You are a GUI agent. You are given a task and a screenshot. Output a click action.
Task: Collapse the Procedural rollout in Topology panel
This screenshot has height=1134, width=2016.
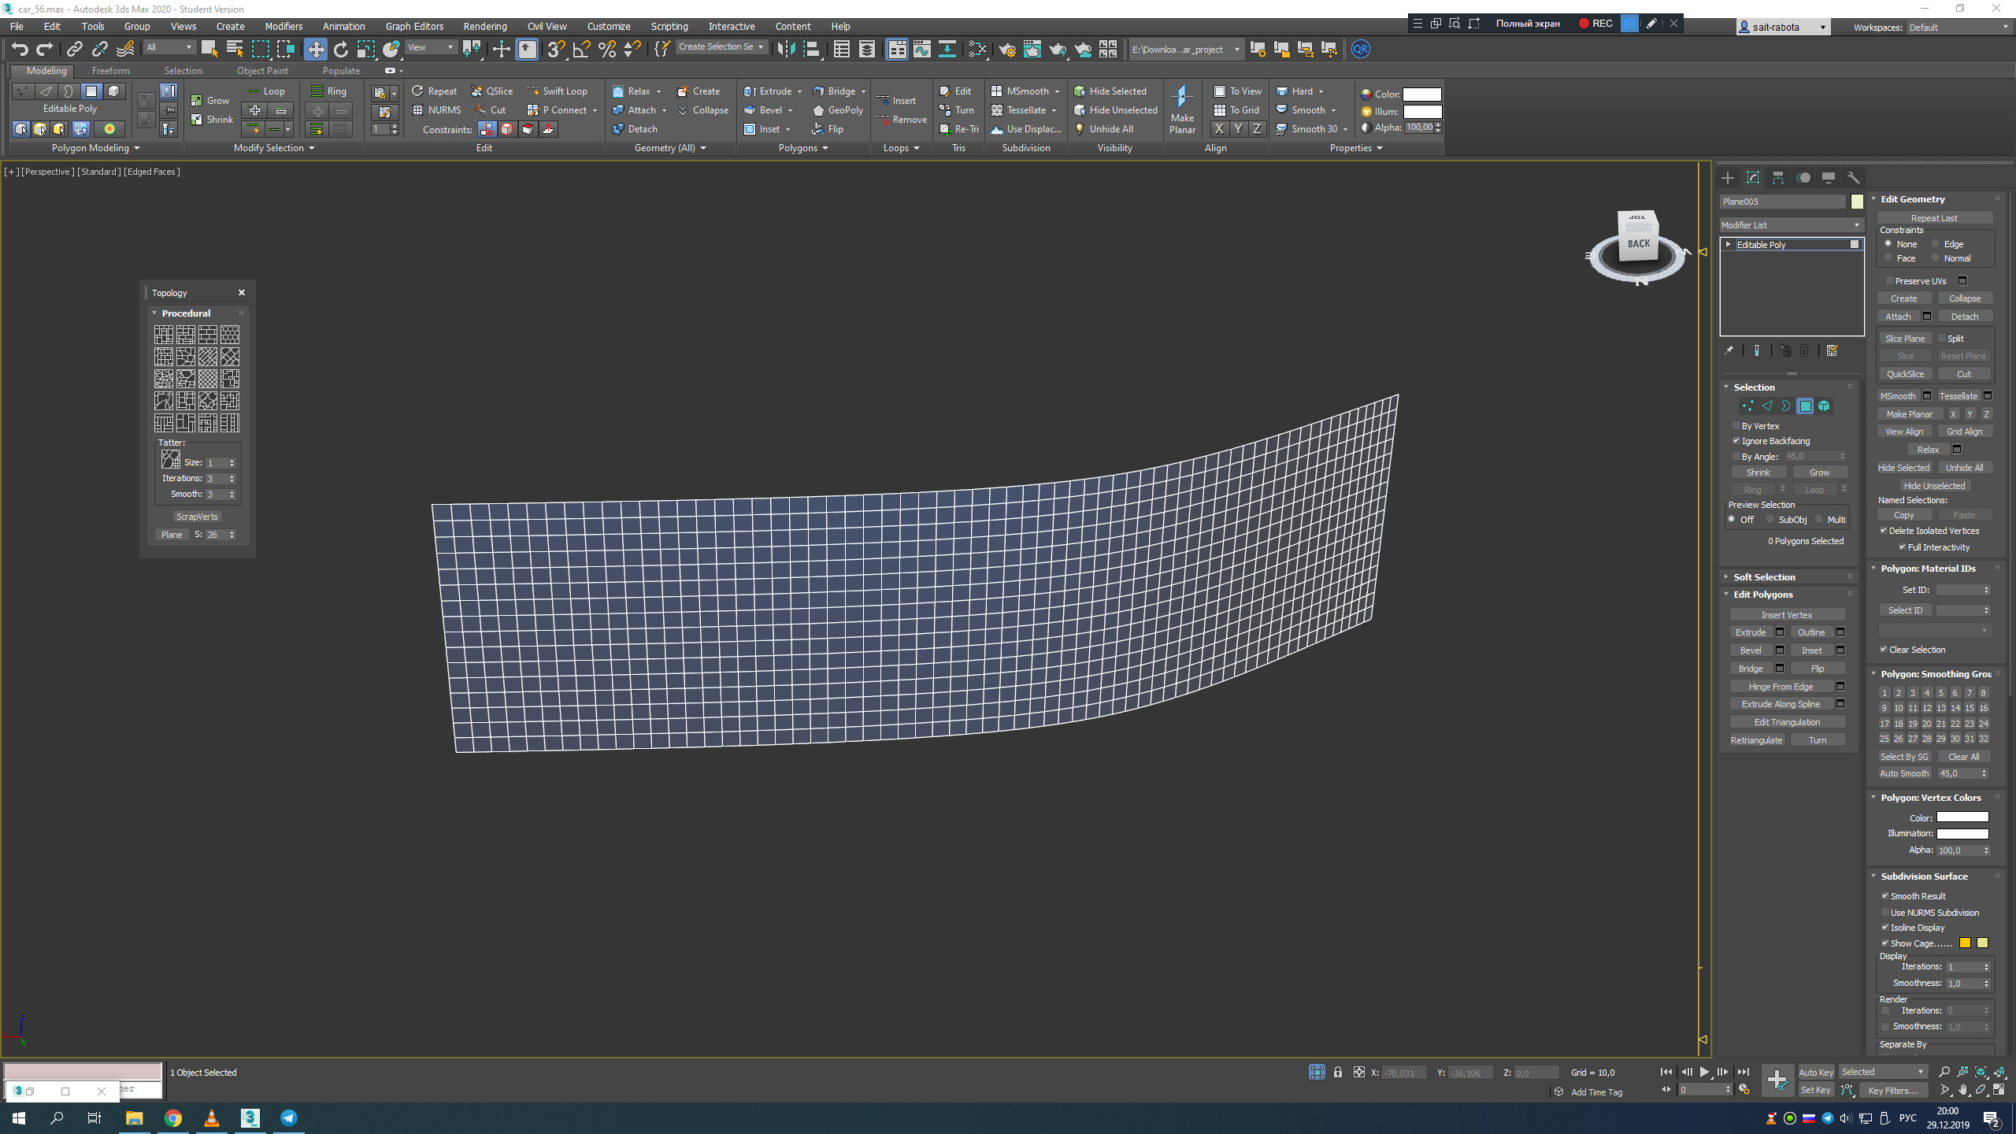coord(154,313)
